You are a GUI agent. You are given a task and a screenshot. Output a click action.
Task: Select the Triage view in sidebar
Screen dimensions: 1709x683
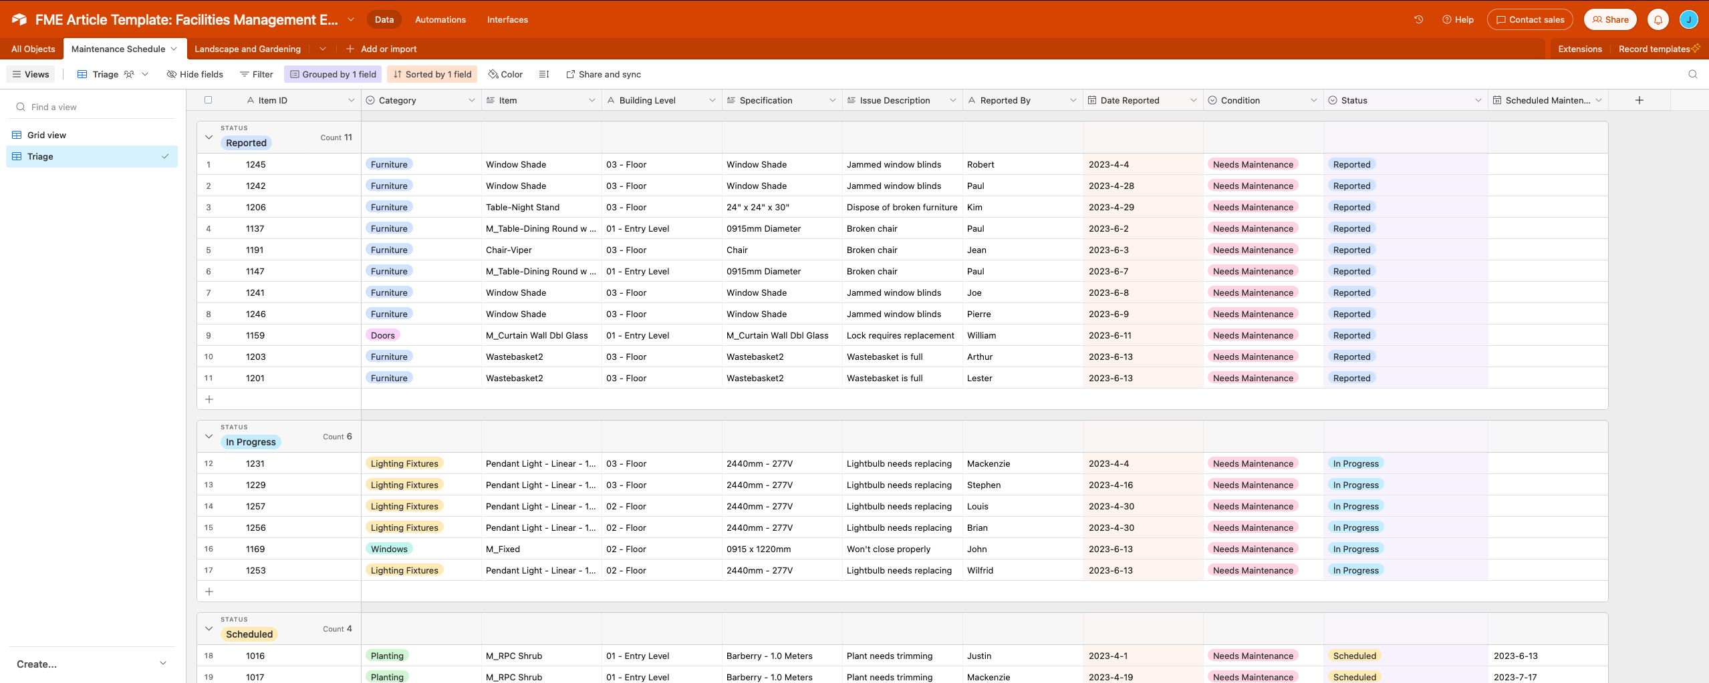coord(92,156)
